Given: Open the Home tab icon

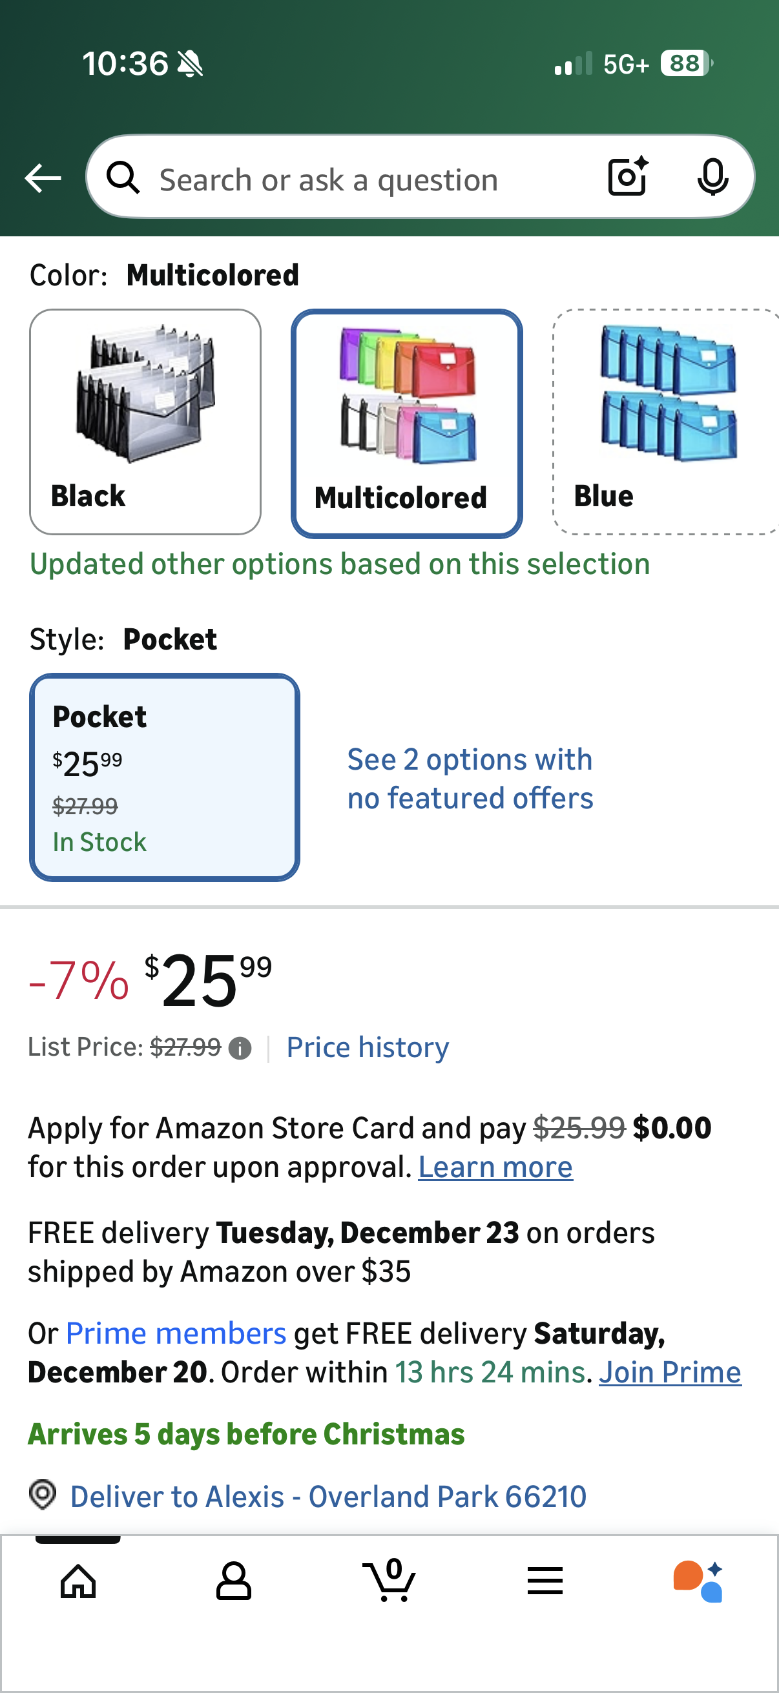Looking at the screenshot, I should click(78, 1581).
